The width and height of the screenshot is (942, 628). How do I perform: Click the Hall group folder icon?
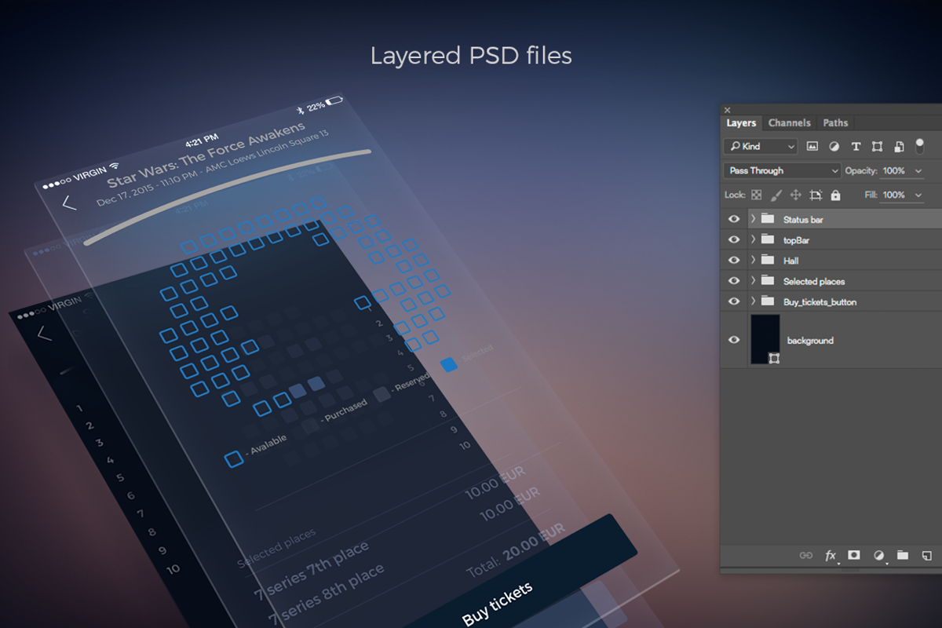tap(768, 260)
